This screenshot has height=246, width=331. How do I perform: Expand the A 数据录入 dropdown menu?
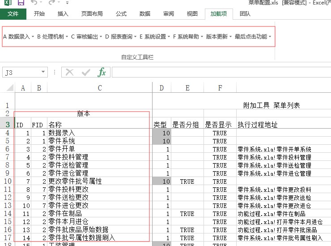[x=18, y=37]
